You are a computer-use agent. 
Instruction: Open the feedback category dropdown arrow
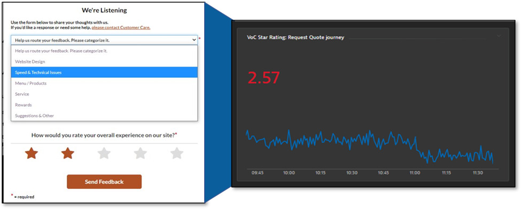click(194, 40)
